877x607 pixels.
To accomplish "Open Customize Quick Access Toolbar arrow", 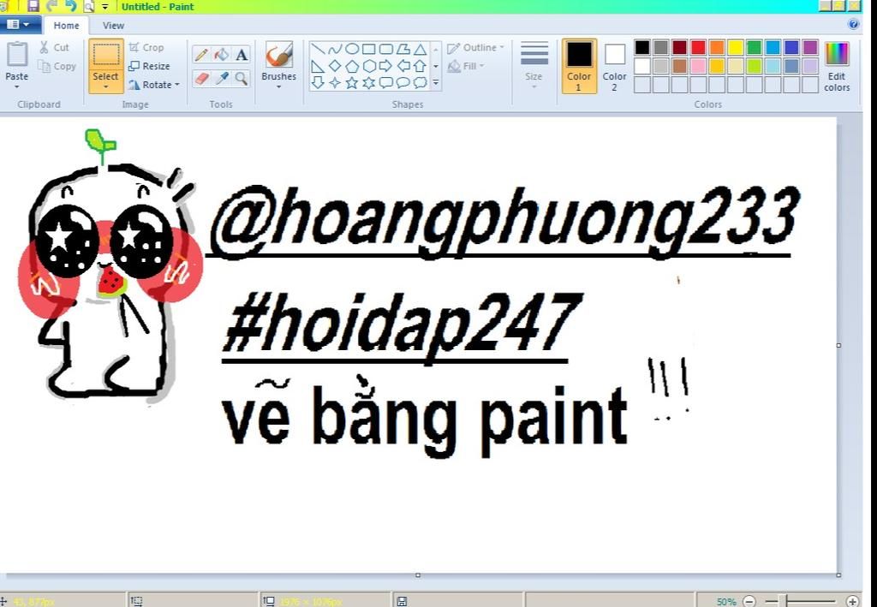I will pos(104,7).
